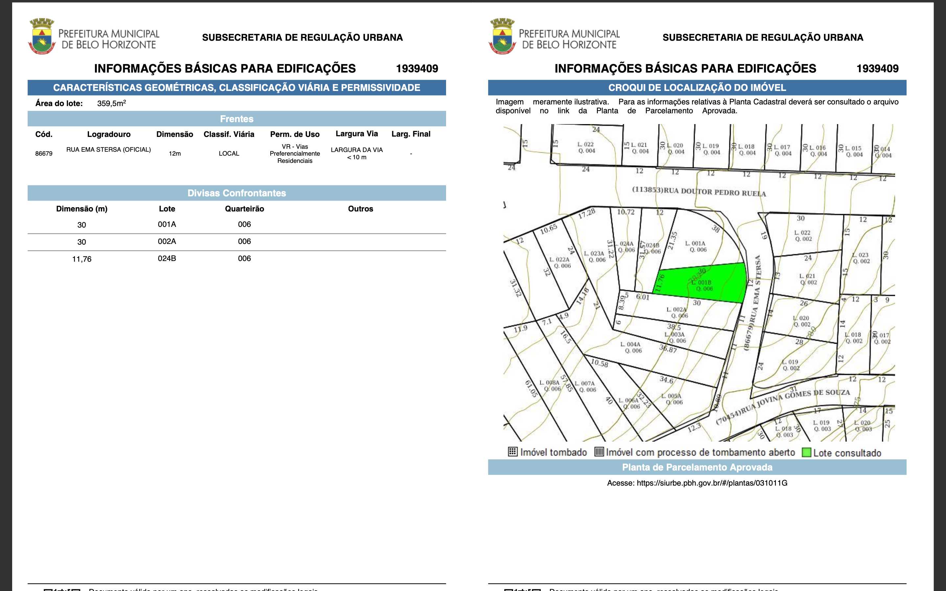This screenshot has height=591, width=946.
Task: Click lot label 'L. 003A Q. 006' on the map
Action: pos(676,337)
